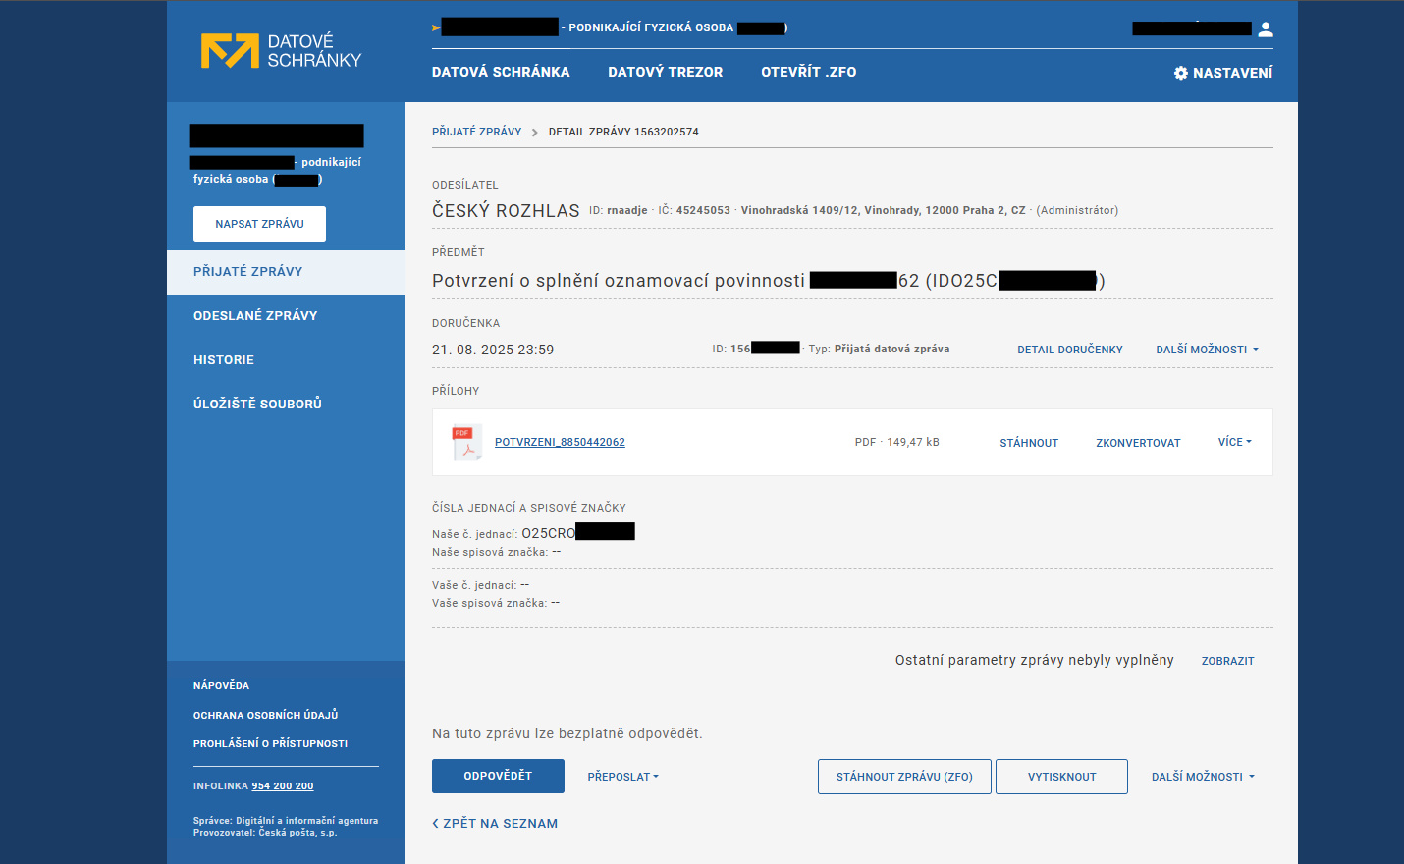Select Odeslané zprávy in the sidebar

pyautogui.click(x=255, y=316)
